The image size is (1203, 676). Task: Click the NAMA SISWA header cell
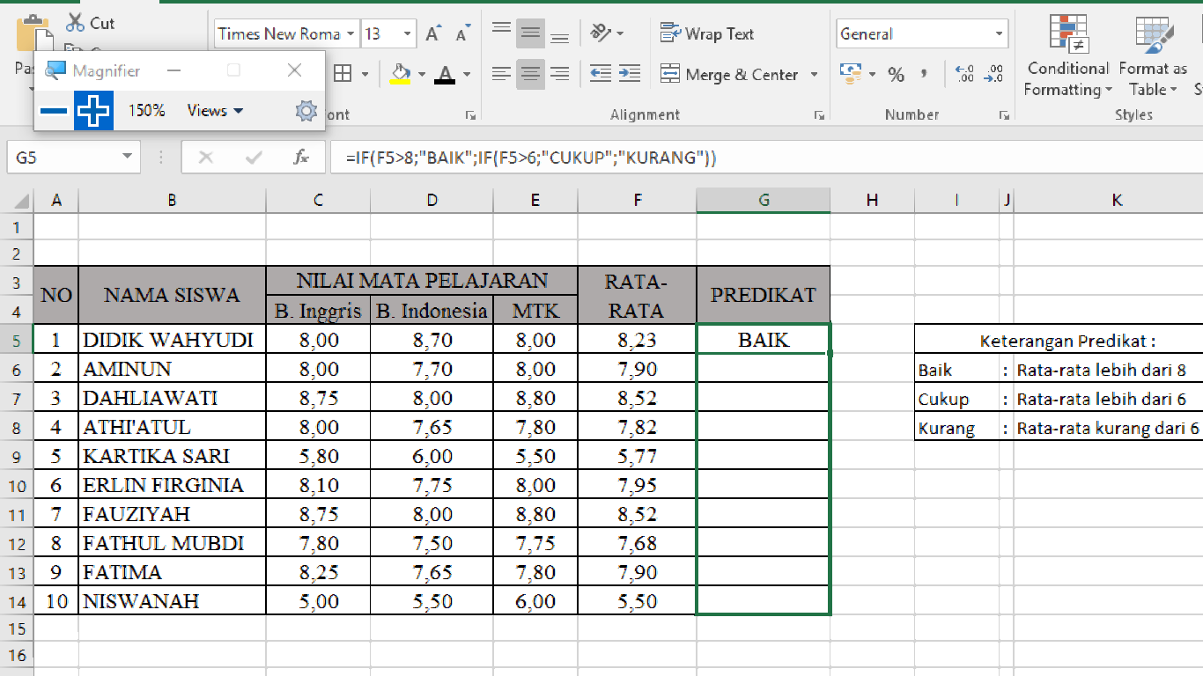(x=172, y=295)
